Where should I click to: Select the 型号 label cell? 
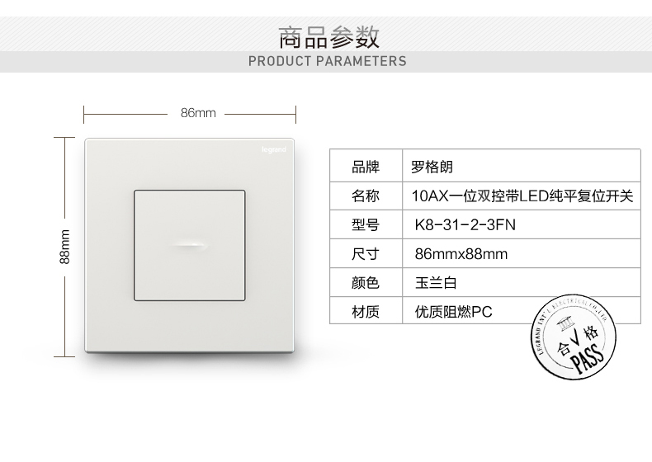(x=366, y=225)
